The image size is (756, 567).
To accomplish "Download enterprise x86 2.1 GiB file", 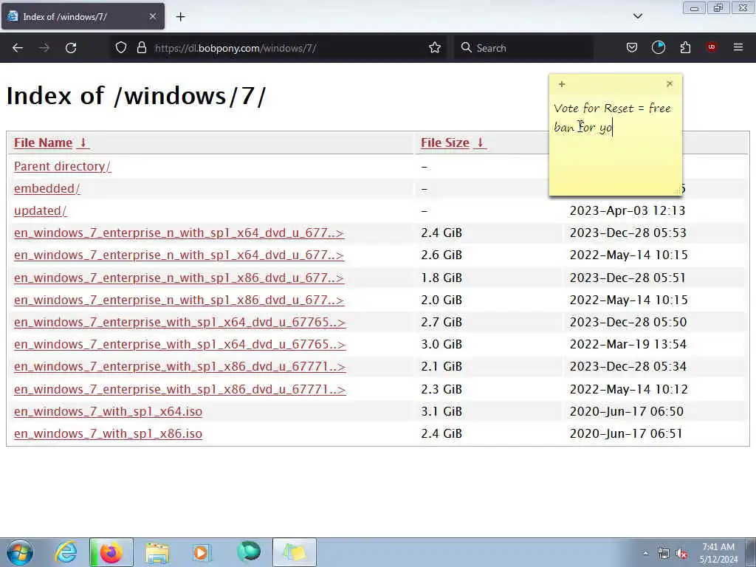I will point(180,366).
